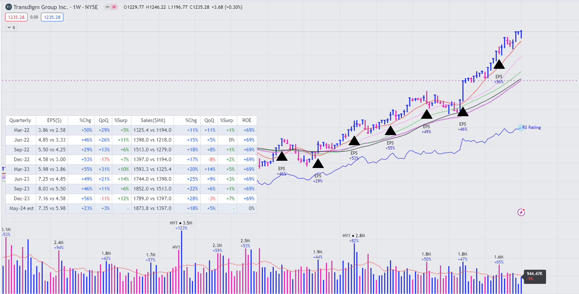Click the 1.9M +44% volume label
Screen dimensions: 579x294
tap(318, 255)
